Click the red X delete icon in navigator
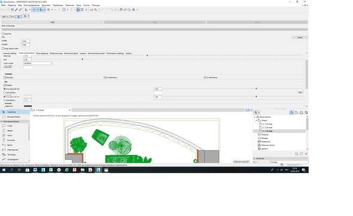353x216 pixels. point(306,153)
